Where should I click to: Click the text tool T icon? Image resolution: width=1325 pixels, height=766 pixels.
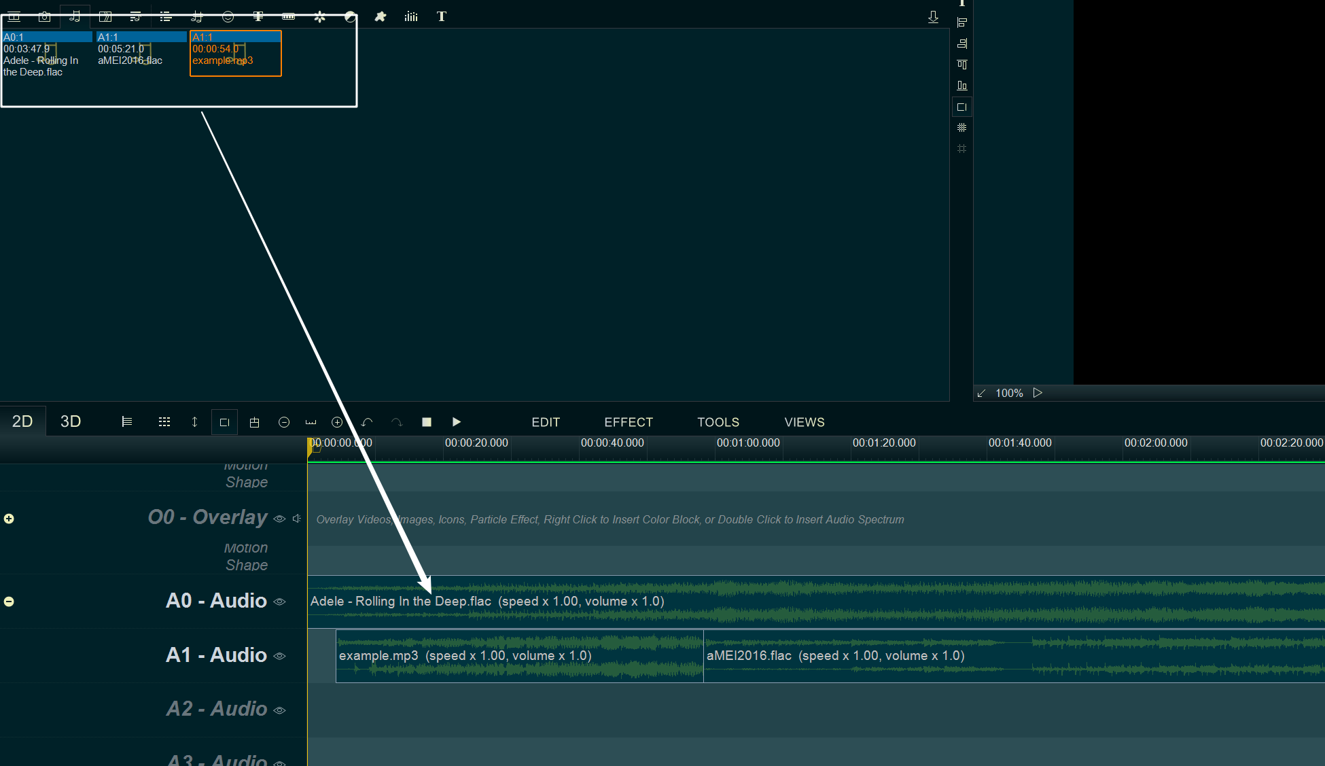click(x=442, y=16)
